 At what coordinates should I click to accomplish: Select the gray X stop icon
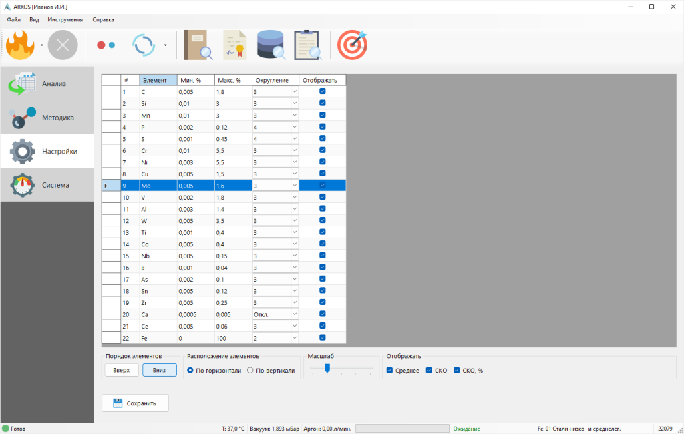pyautogui.click(x=62, y=45)
